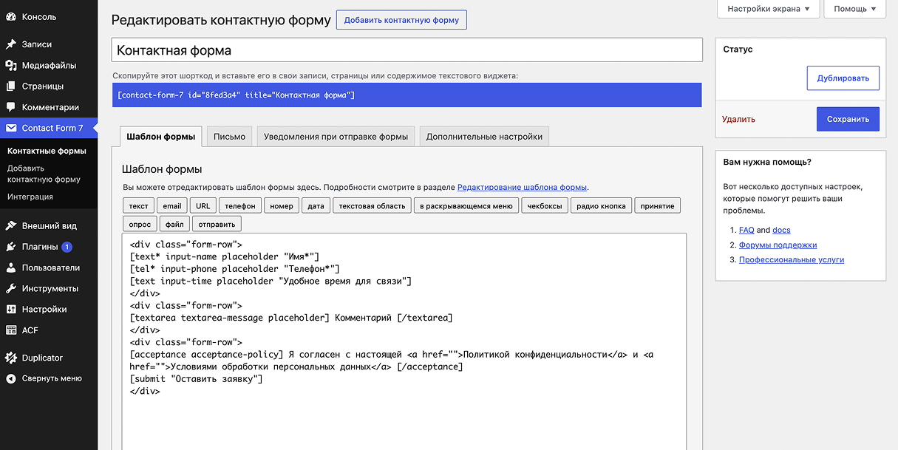Insert the опрос tag
Image resolution: width=898 pixels, height=450 pixels.
point(140,223)
